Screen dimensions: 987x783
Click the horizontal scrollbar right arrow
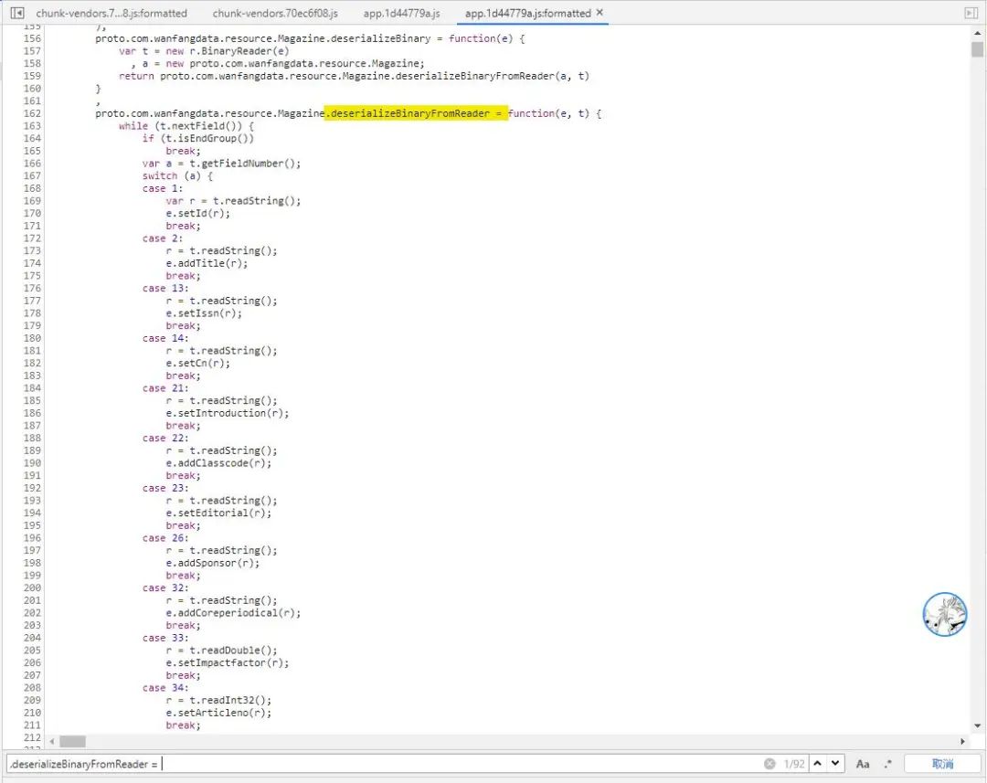click(961, 741)
